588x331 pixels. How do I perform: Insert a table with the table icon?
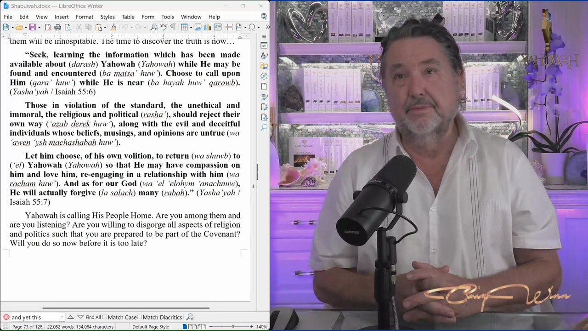click(184, 28)
